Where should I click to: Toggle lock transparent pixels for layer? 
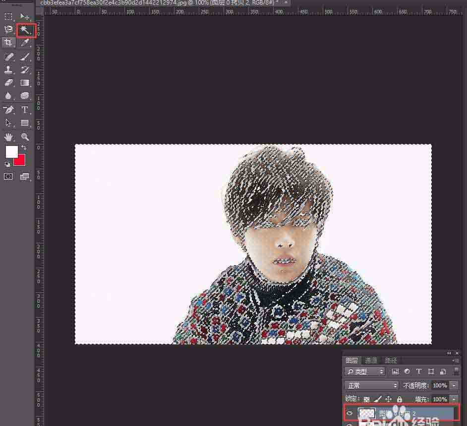click(366, 399)
